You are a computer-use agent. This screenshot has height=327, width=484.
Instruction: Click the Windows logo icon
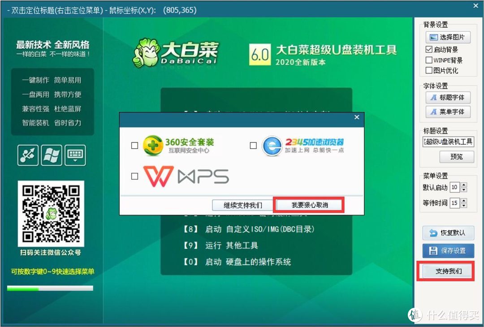point(52,155)
